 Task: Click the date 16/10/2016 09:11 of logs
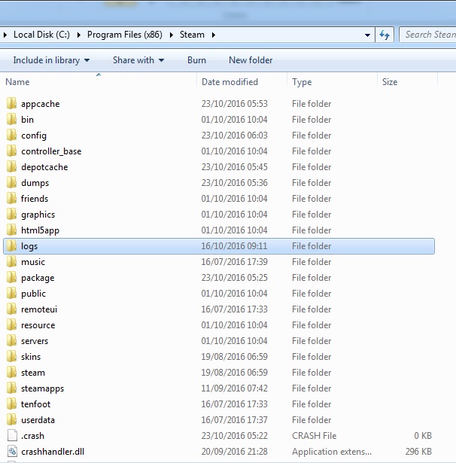(234, 246)
